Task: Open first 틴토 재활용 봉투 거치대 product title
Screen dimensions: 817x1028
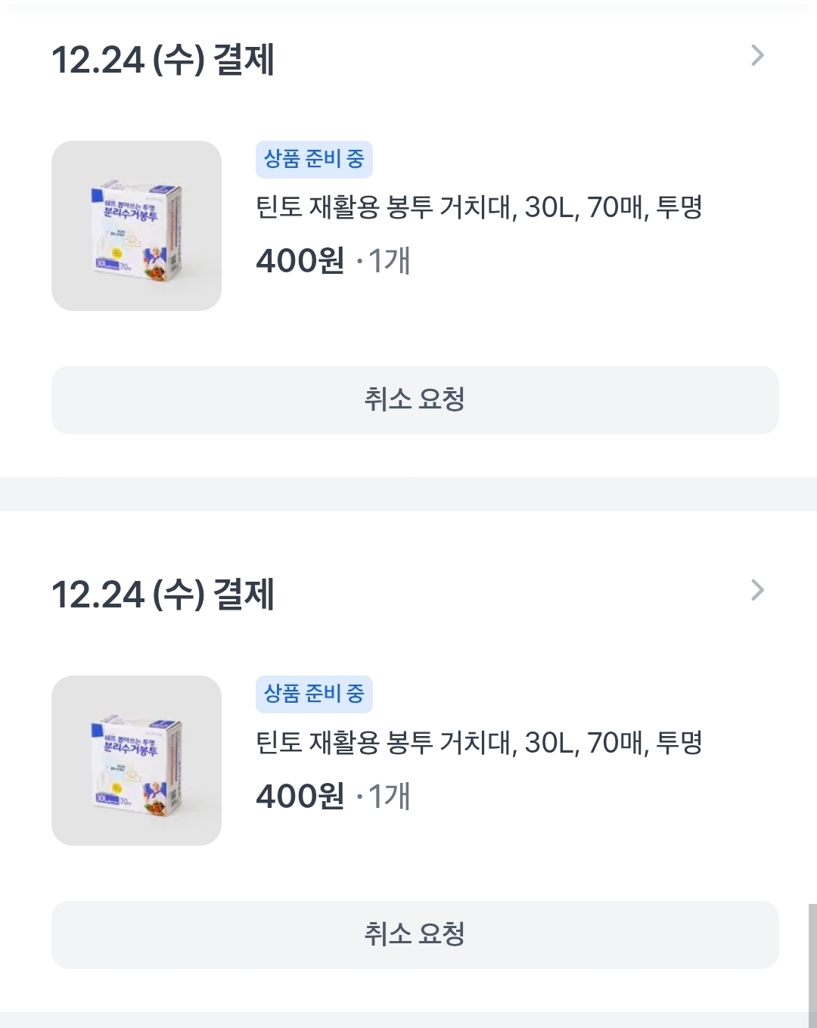Action: [479, 207]
